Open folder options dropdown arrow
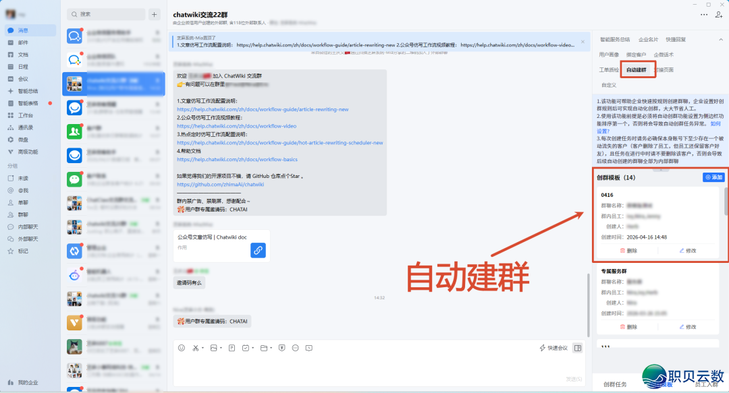The width and height of the screenshot is (729, 393). (271, 348)
